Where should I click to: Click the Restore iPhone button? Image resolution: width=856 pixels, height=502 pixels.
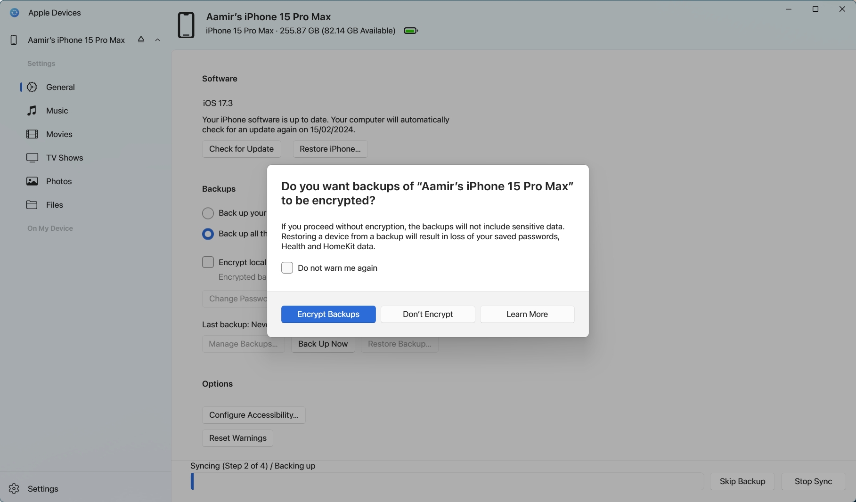(x=330, y=149)
